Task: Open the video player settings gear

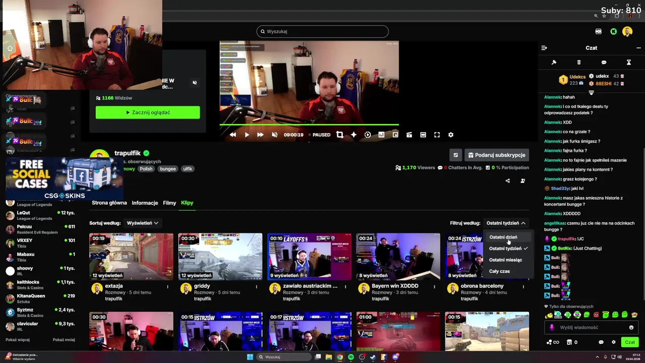Action: pos(451,135)
